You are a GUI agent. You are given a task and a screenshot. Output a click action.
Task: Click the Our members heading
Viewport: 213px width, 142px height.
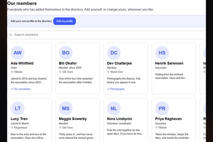[22, 3]
